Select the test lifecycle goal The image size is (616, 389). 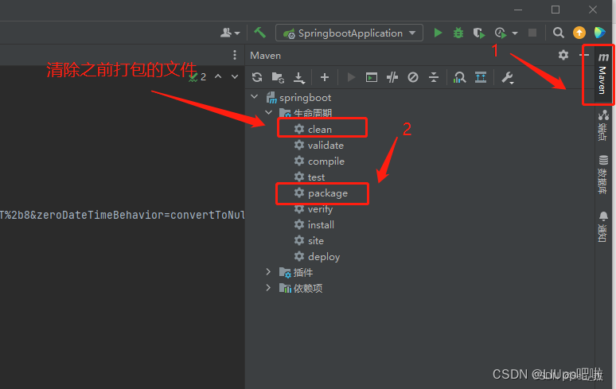point(309,177)
